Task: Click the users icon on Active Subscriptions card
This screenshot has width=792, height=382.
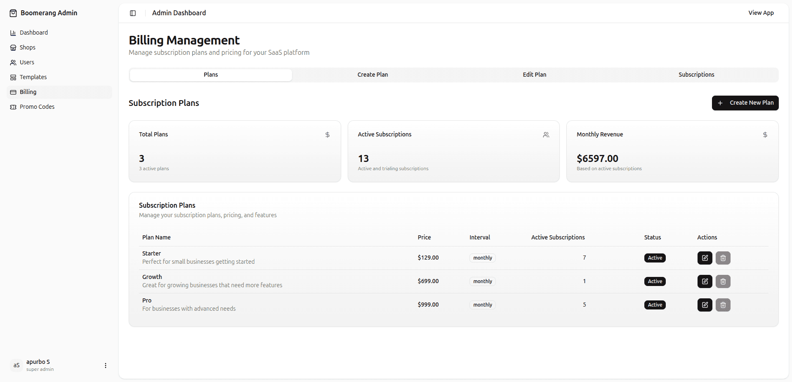Action: (x=546, y=135)
